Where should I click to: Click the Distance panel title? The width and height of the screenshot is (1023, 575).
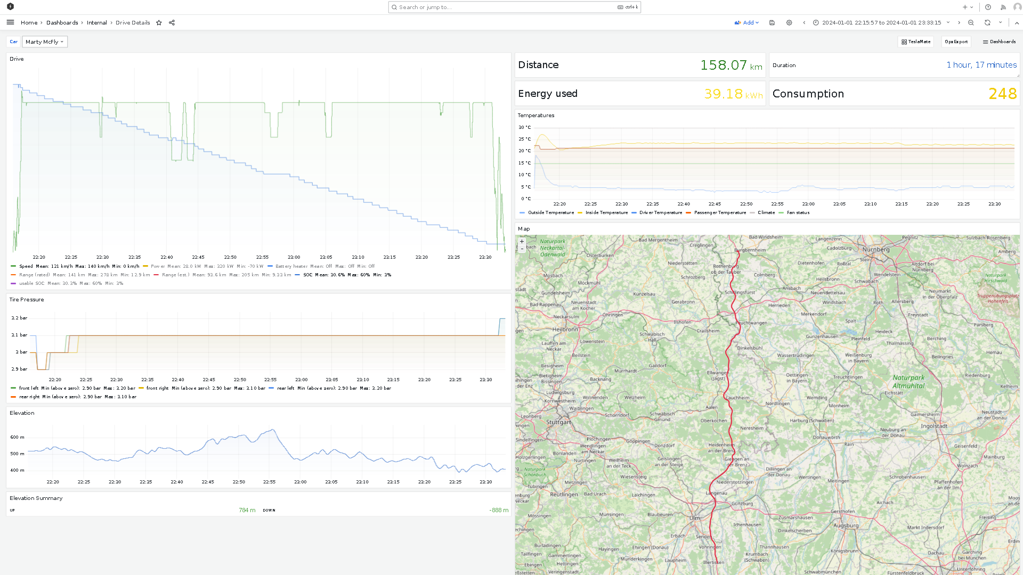coord(538,65)
